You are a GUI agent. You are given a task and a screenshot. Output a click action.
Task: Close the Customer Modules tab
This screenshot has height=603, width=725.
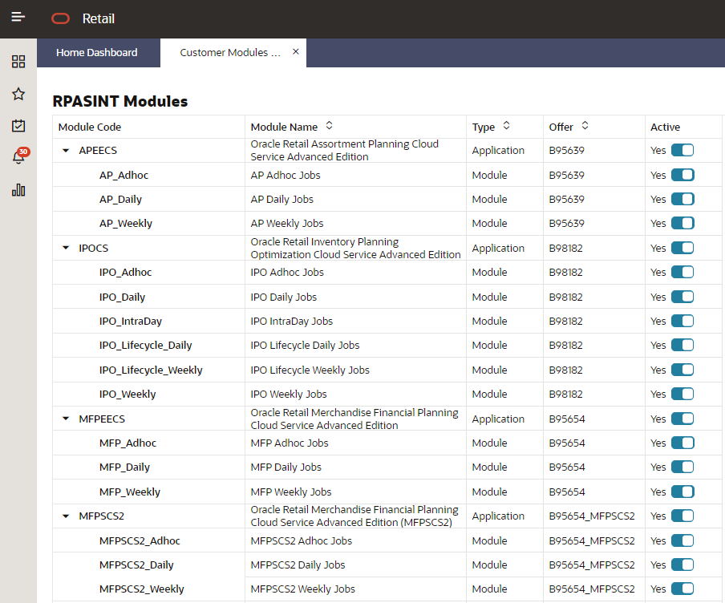pyautogui.click(x=295, y=51)
